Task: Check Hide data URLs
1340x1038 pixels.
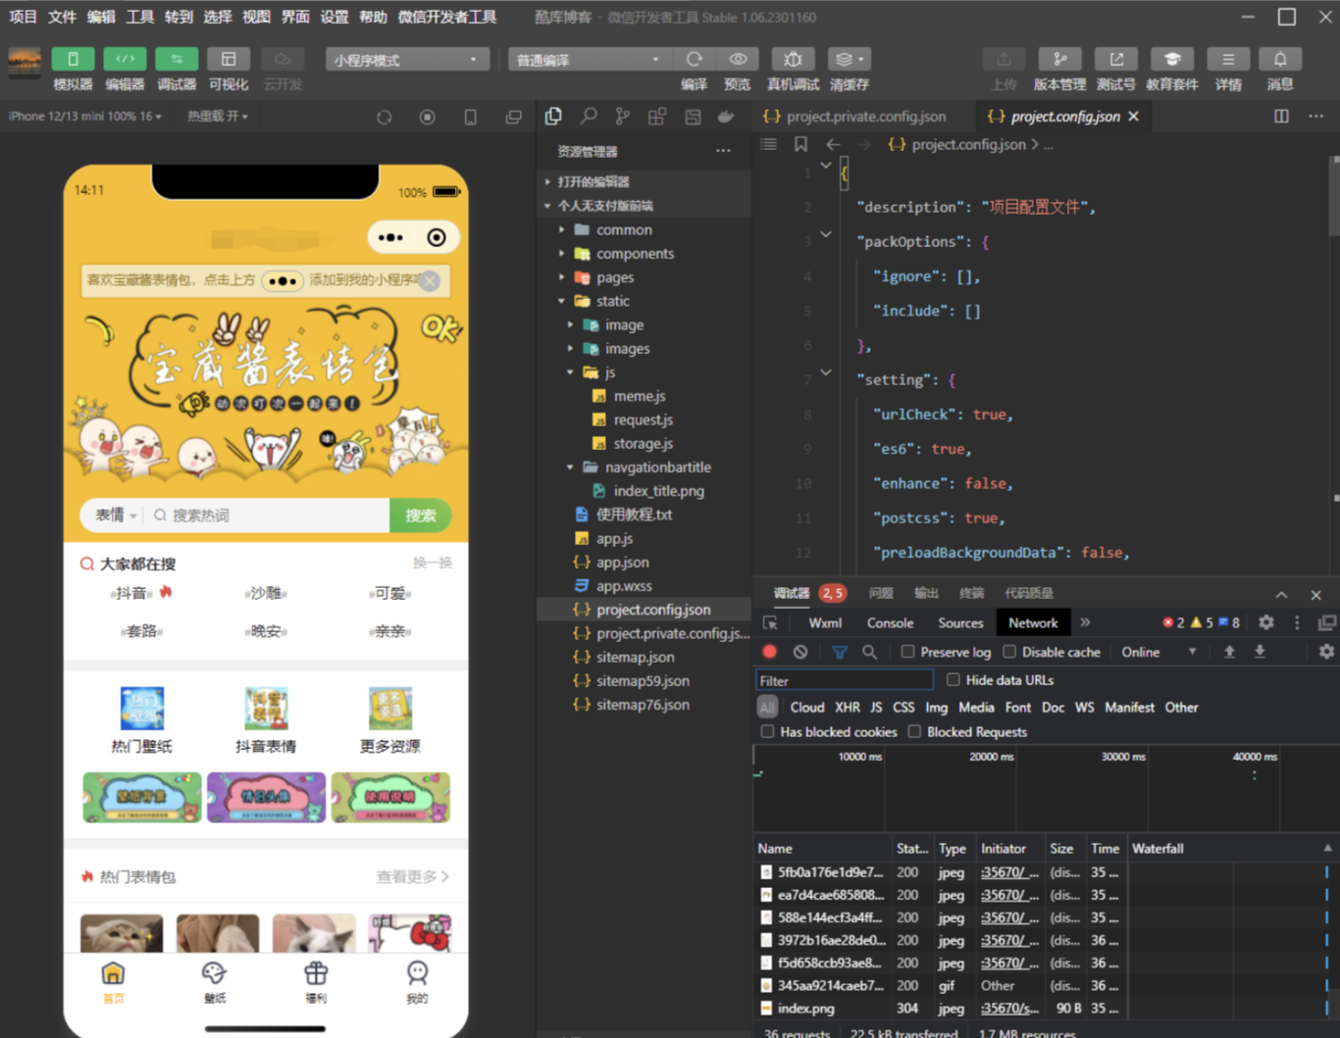Action: (953, 679)
